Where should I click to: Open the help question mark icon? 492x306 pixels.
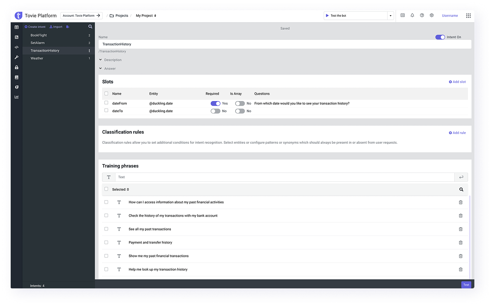point(422,15)
